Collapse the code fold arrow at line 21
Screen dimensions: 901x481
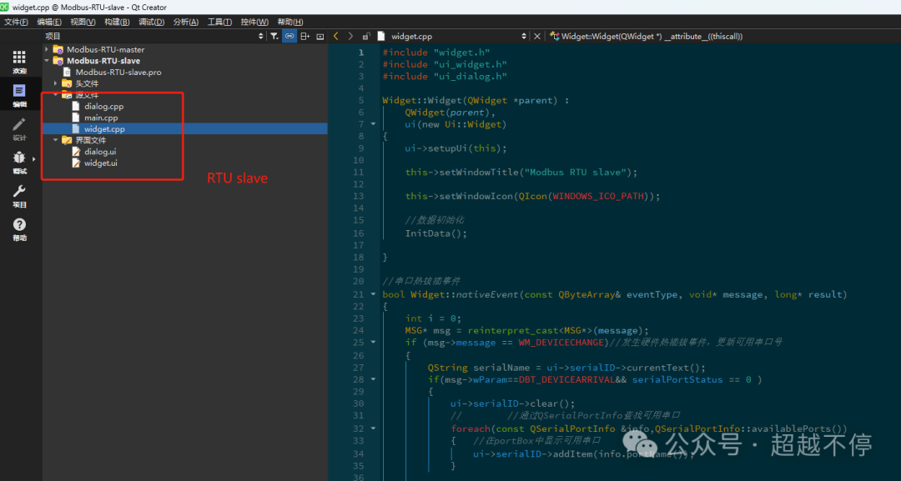[x=373, y=294]
